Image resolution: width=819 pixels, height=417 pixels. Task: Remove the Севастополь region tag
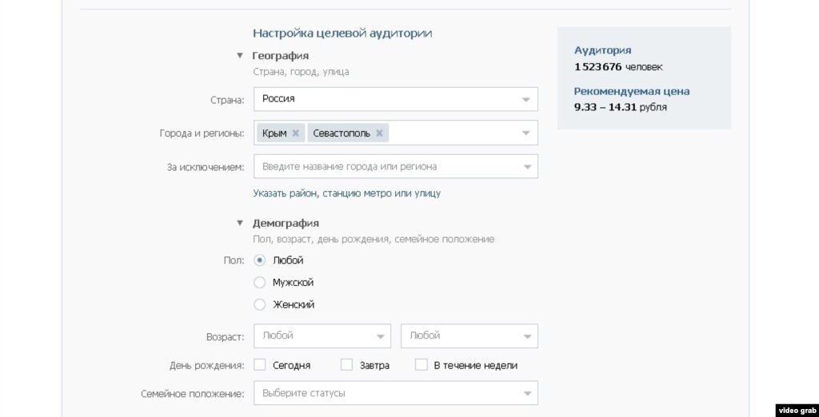[x=379, y=133]
